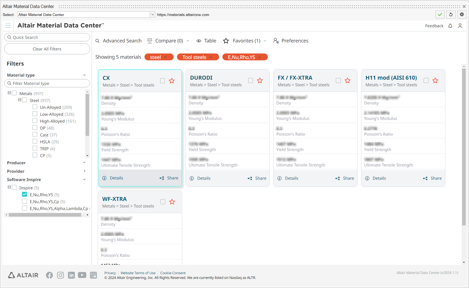Uncheck the E,Nu,Rho,YS Inspire filter

(x=24, y=195)
